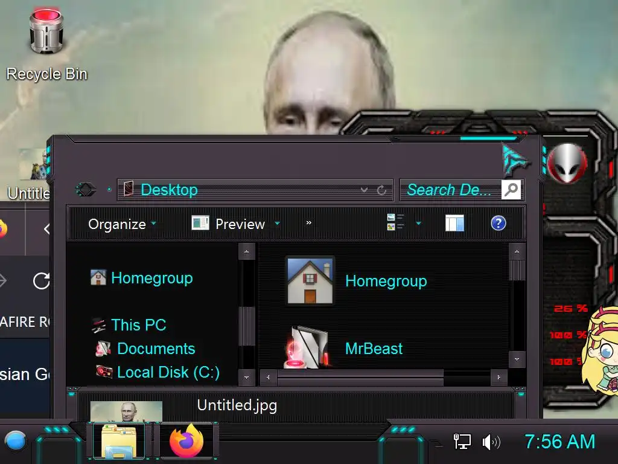Viewport: 618px width, 464px height.
Task: Click the This PC computer icon
Action: [x=99, y=325]
